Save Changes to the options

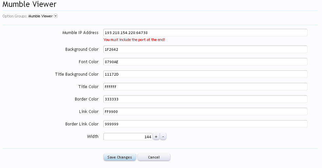pyautogui.click(x=119, y=157)
